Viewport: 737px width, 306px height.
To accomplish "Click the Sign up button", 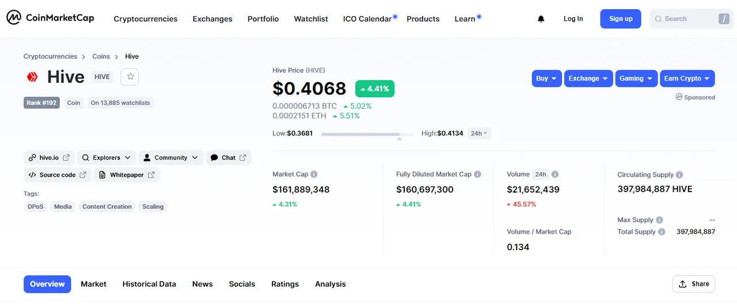I will click(621, 19).
